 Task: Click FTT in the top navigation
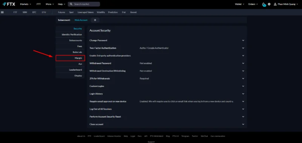coord(39,4)
